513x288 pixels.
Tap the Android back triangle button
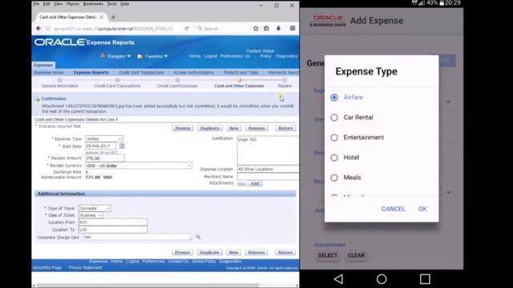(338, 279)
